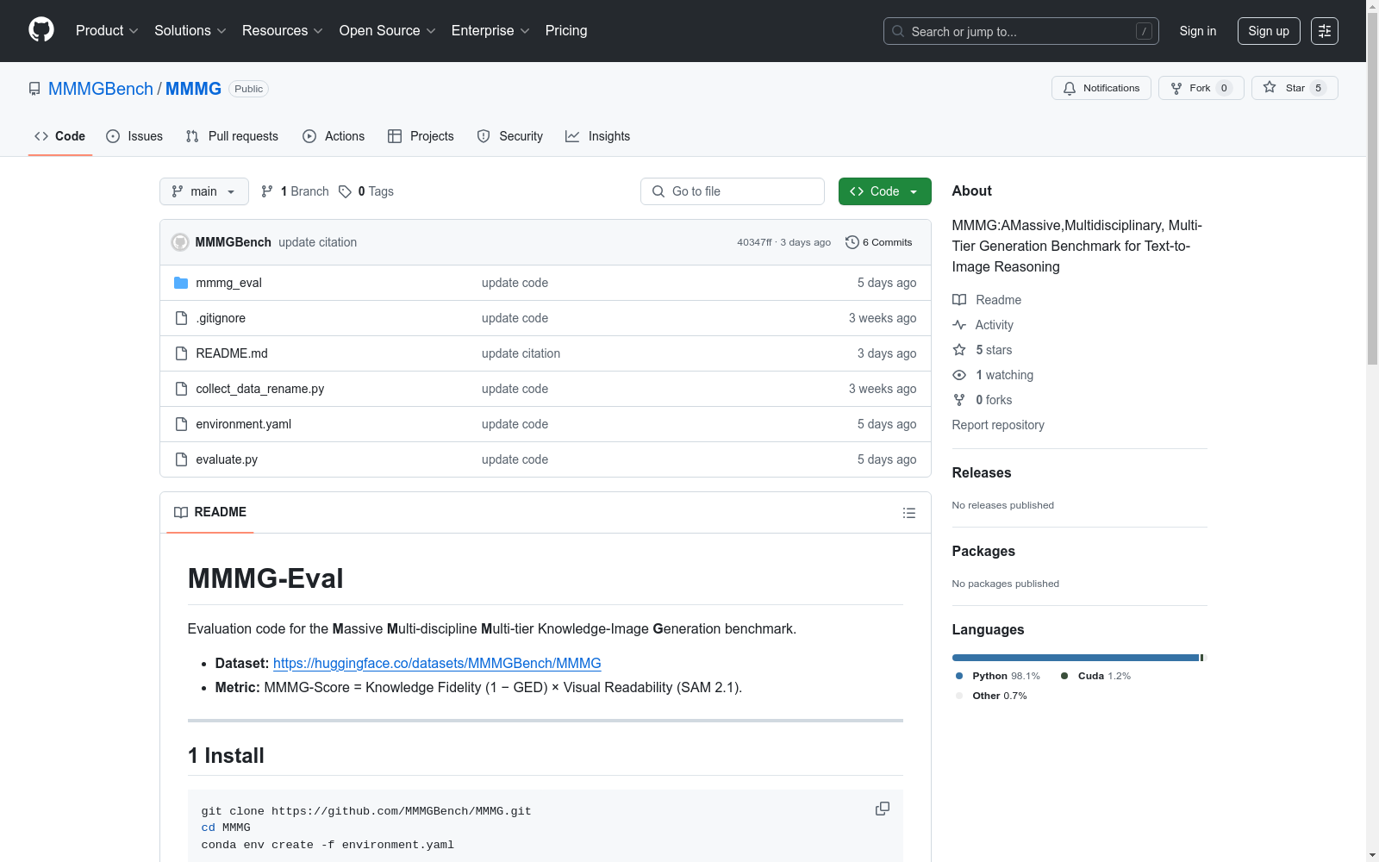The image size is (1379, 862).
Task: Open the main branch selector dropdown
Action: pos(204,191)
